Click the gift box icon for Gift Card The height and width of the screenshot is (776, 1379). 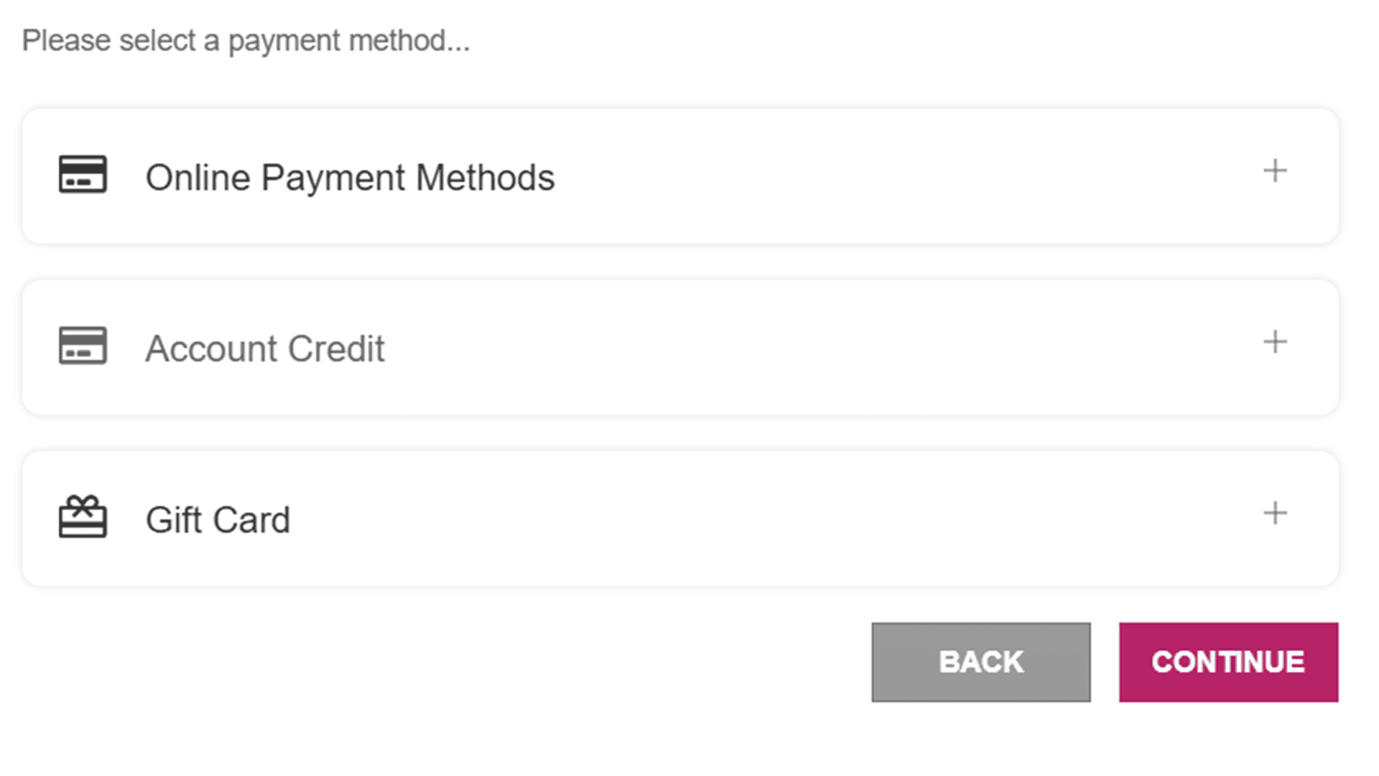click(83, 517)
